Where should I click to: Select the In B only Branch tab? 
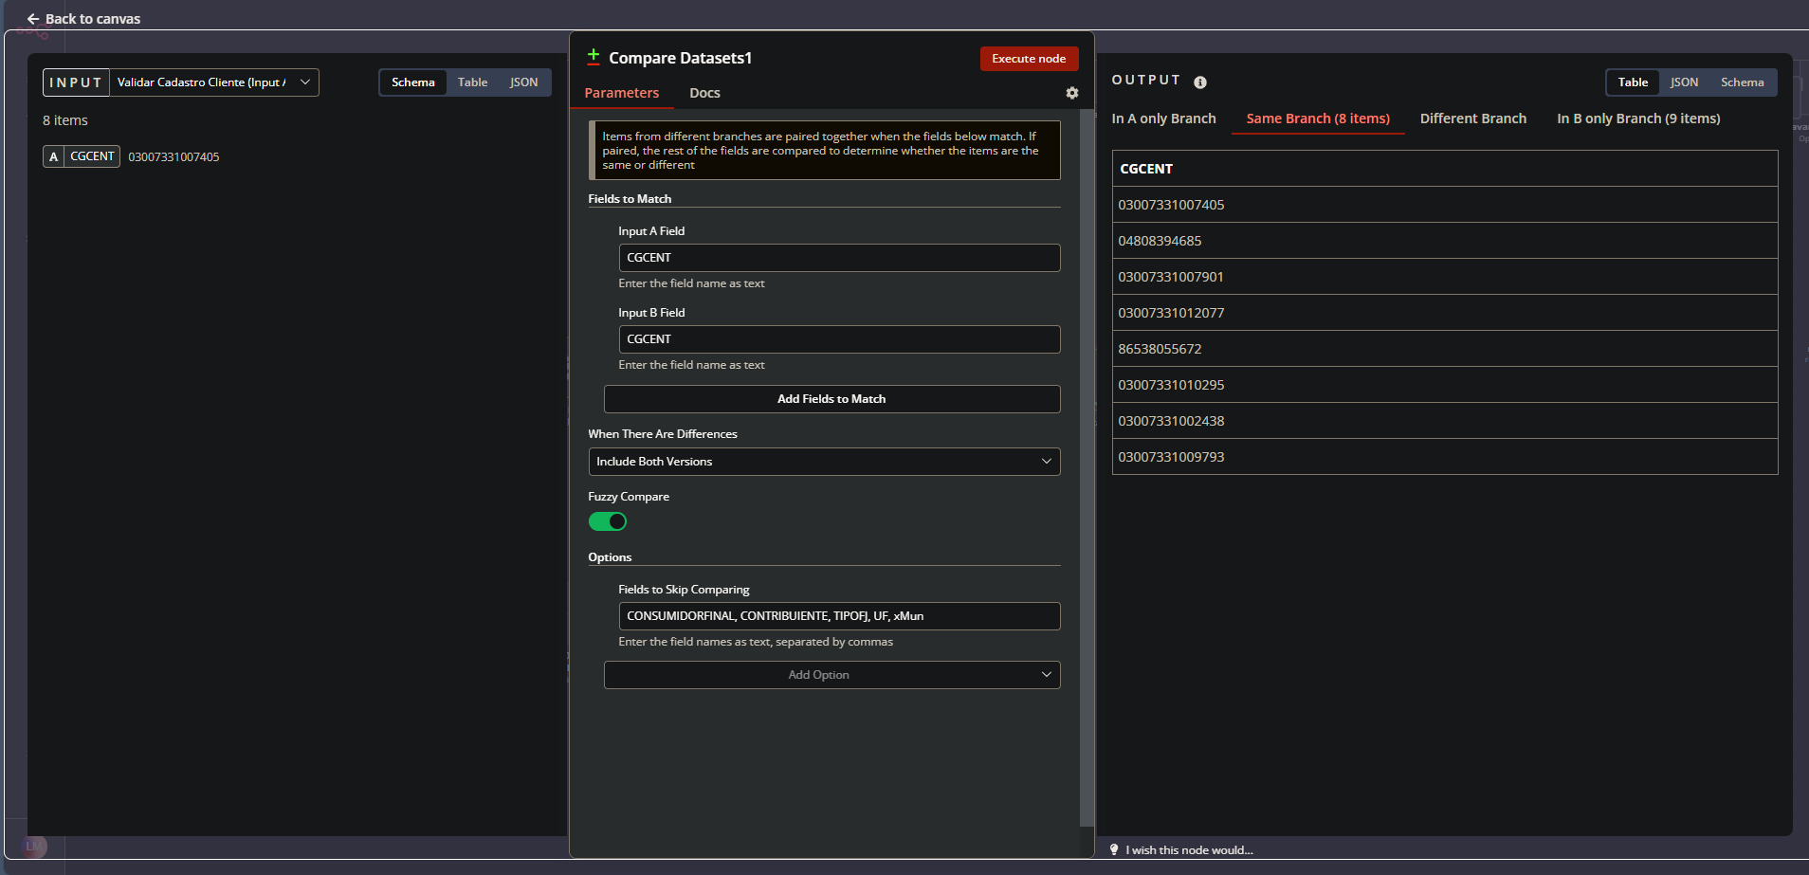tap(1637, 118)
